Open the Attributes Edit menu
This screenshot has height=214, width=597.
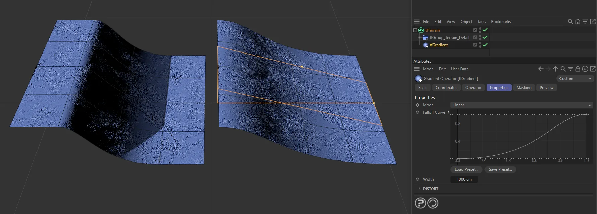coord(442,69)
